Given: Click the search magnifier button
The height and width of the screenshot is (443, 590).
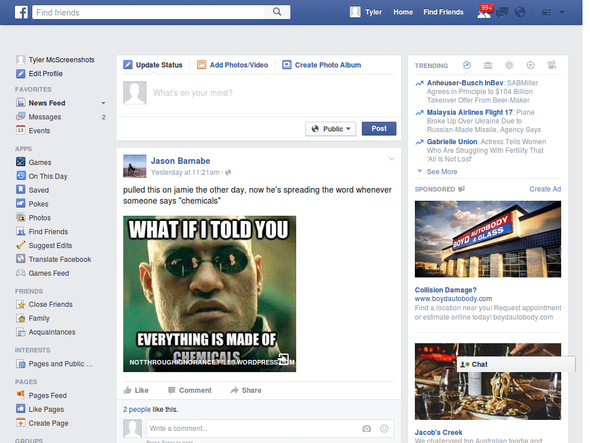Looking at the screenshot, I should 277,12.
